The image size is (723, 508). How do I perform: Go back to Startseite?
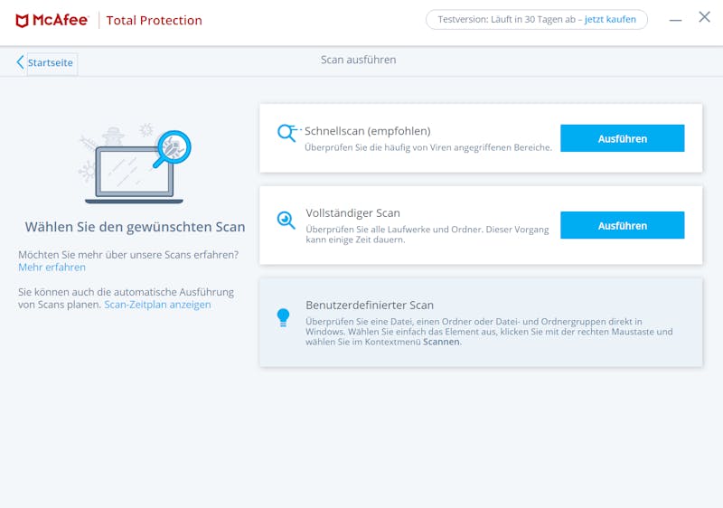click(51, 62)
